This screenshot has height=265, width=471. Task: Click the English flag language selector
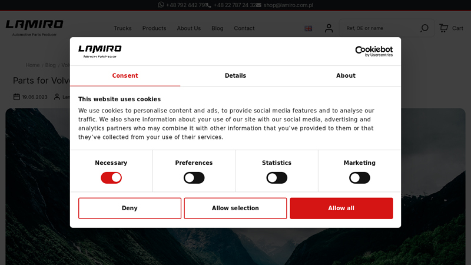pos(308,28)
